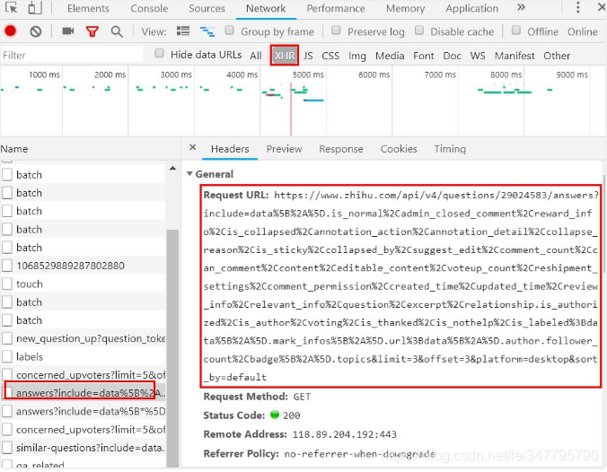Filter requests by WS

[x=478, y=56]
